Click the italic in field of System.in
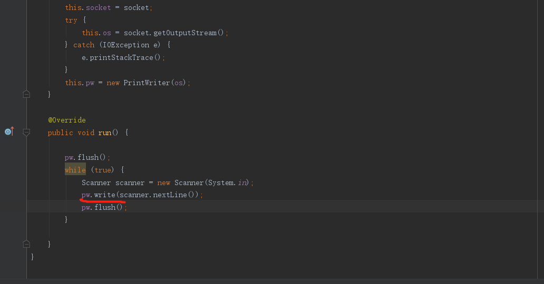Screen dimensions: 544x284 (x=242, y=182)
